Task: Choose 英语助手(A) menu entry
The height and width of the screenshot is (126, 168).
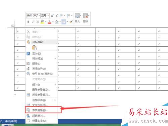Action: coord(42,69)
